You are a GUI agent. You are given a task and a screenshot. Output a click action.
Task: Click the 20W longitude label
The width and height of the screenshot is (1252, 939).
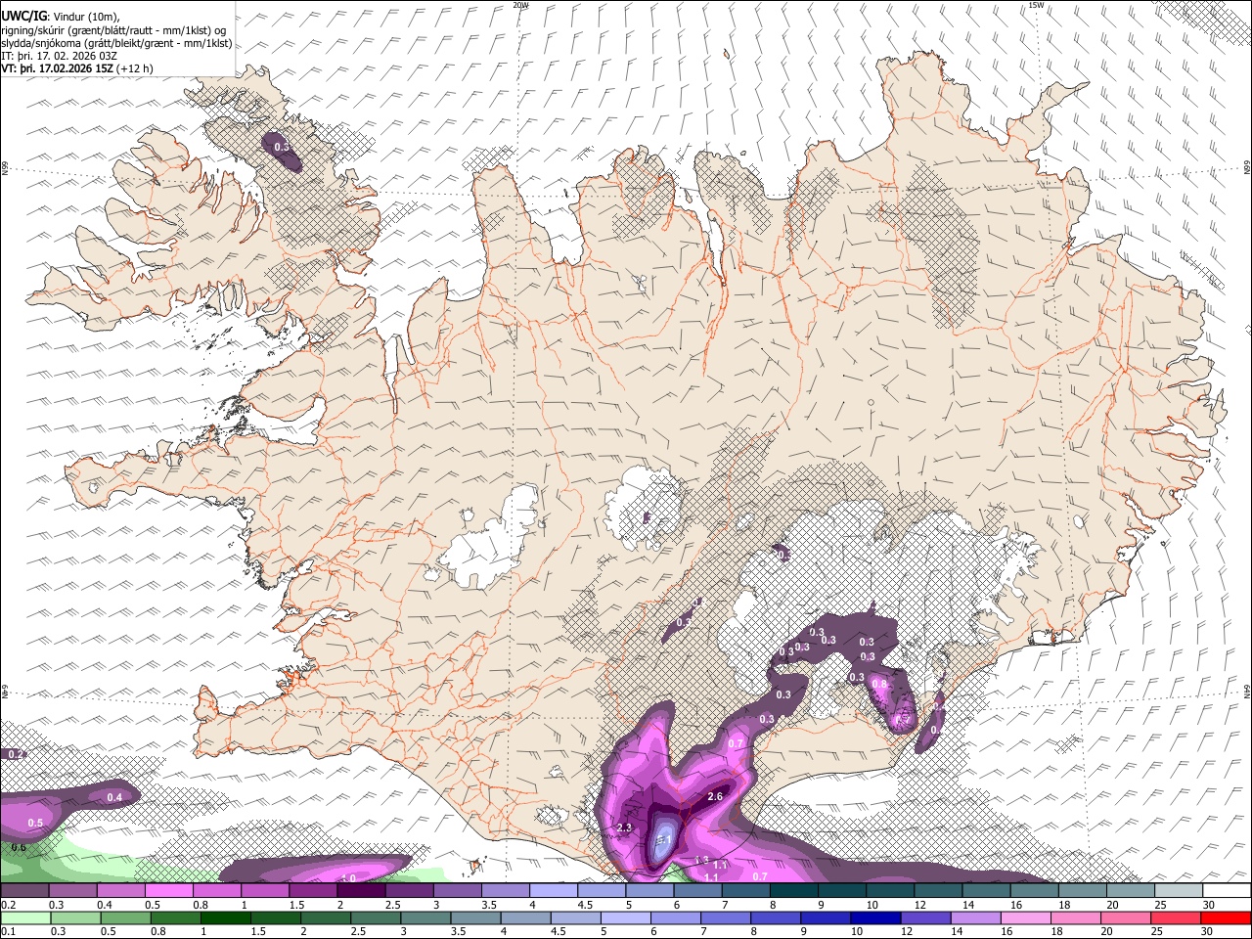pos(520,5)
